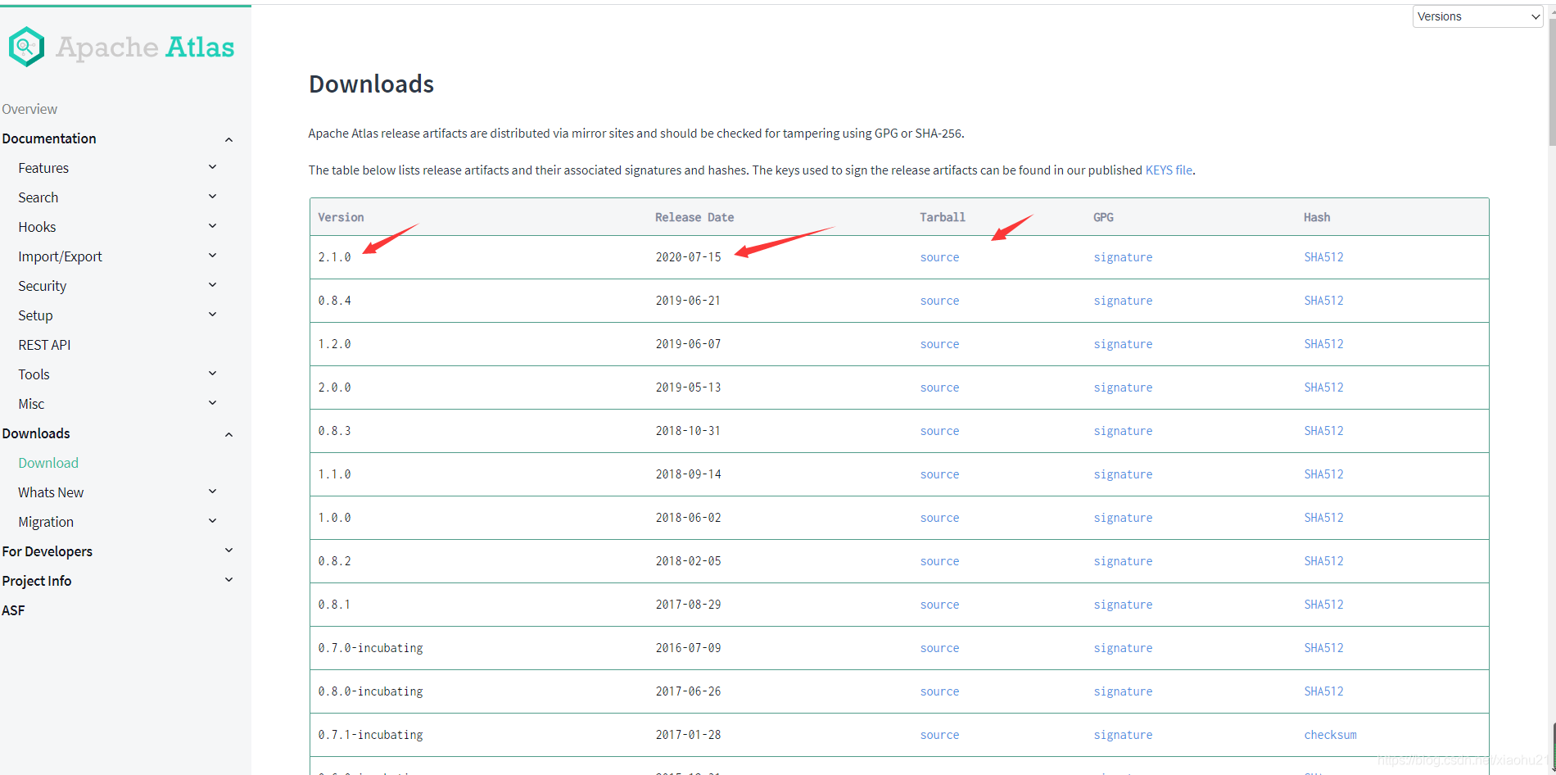Expand the Security submenu chevron
The width and height of the screenshot is (1556, 775).
tap(212, 285)
